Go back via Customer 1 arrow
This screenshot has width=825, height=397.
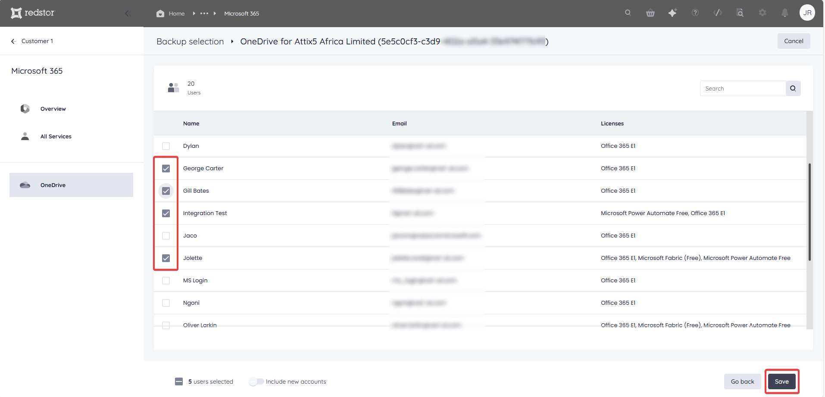14,41
